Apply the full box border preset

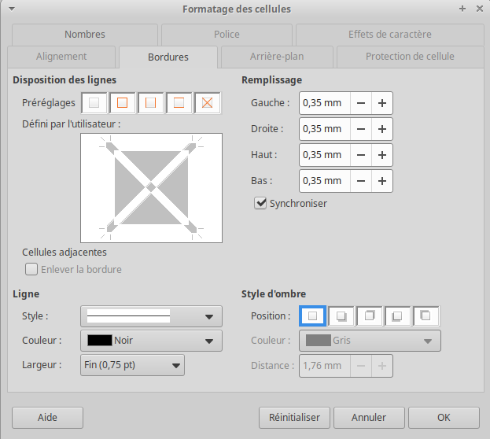123,103
